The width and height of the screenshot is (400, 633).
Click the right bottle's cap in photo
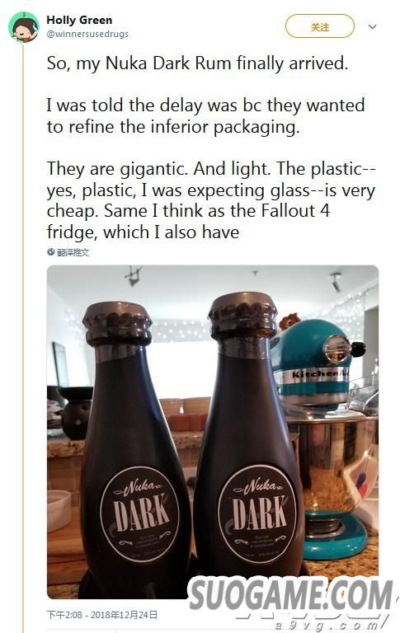point(243,314)
